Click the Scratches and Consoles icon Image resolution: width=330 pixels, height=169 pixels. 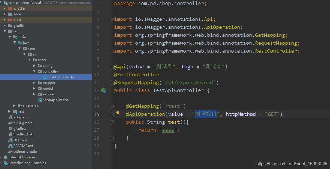pyautogui.click(x=5, y=163)
